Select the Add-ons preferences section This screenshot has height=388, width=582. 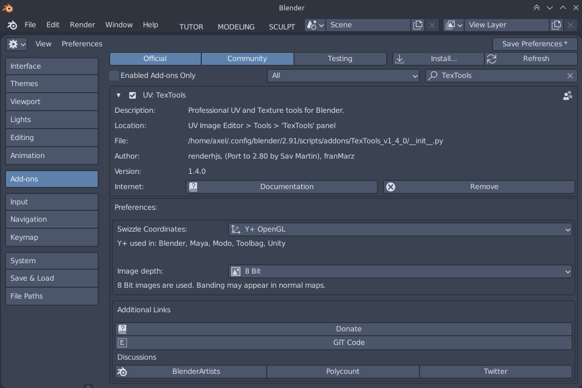52,179
